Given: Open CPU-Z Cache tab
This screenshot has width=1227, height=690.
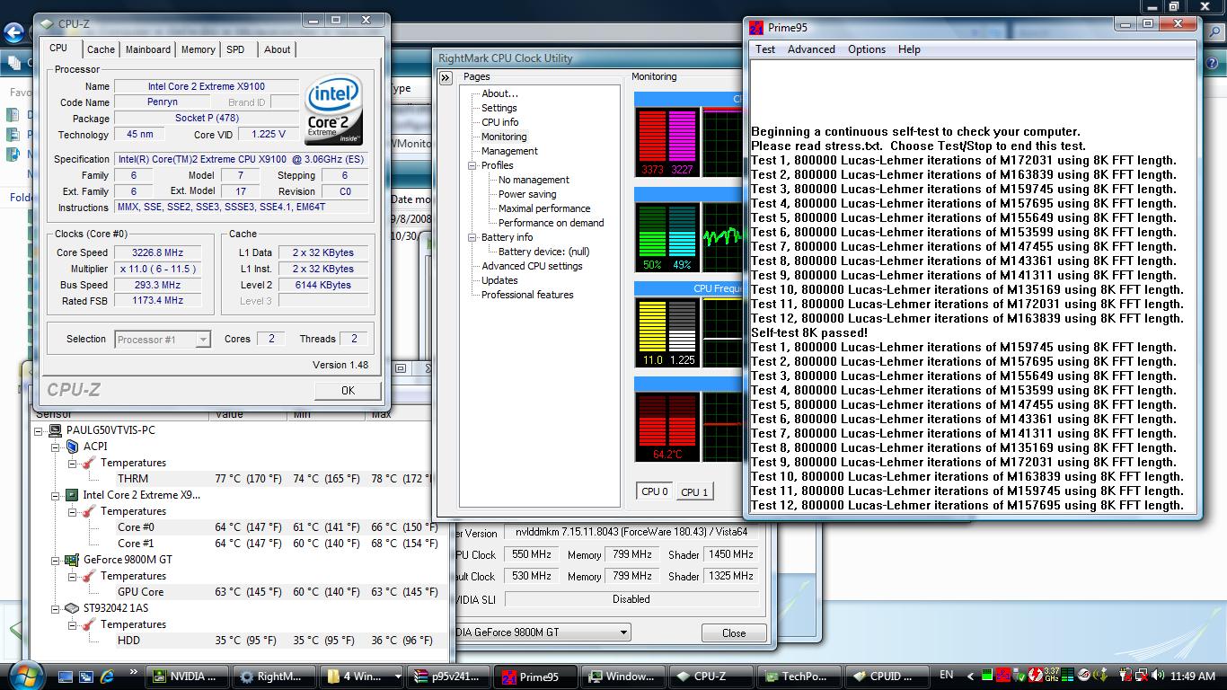Looking at the screenshot, I should [101, 49].
